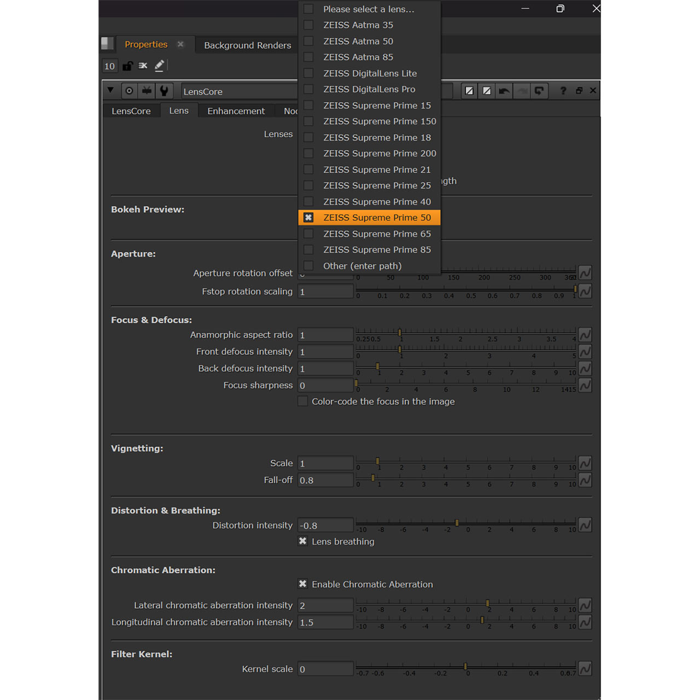Screen dimensions: 700x700
Task: Click the first node color swatch
Action: (469, 91)
